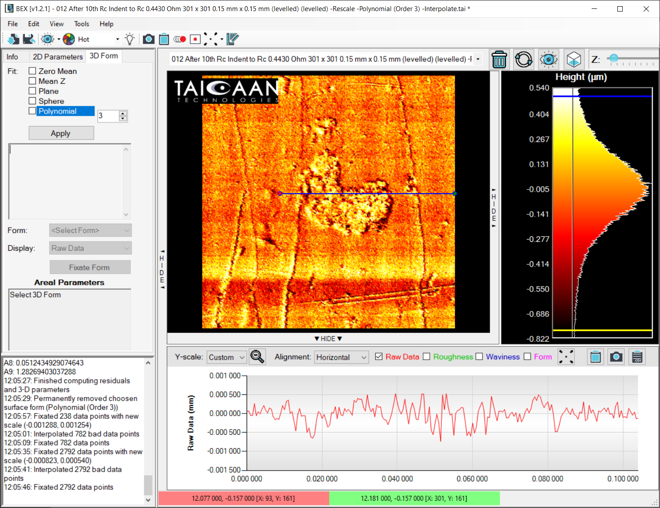Enable the Polynomial fit checkbox
The image size is (660, 508).
(32, 111)
